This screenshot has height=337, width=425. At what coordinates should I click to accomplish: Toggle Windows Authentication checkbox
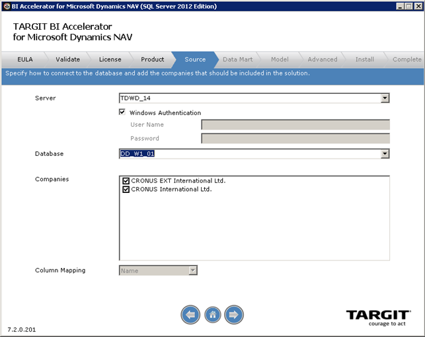click(122, 112)
